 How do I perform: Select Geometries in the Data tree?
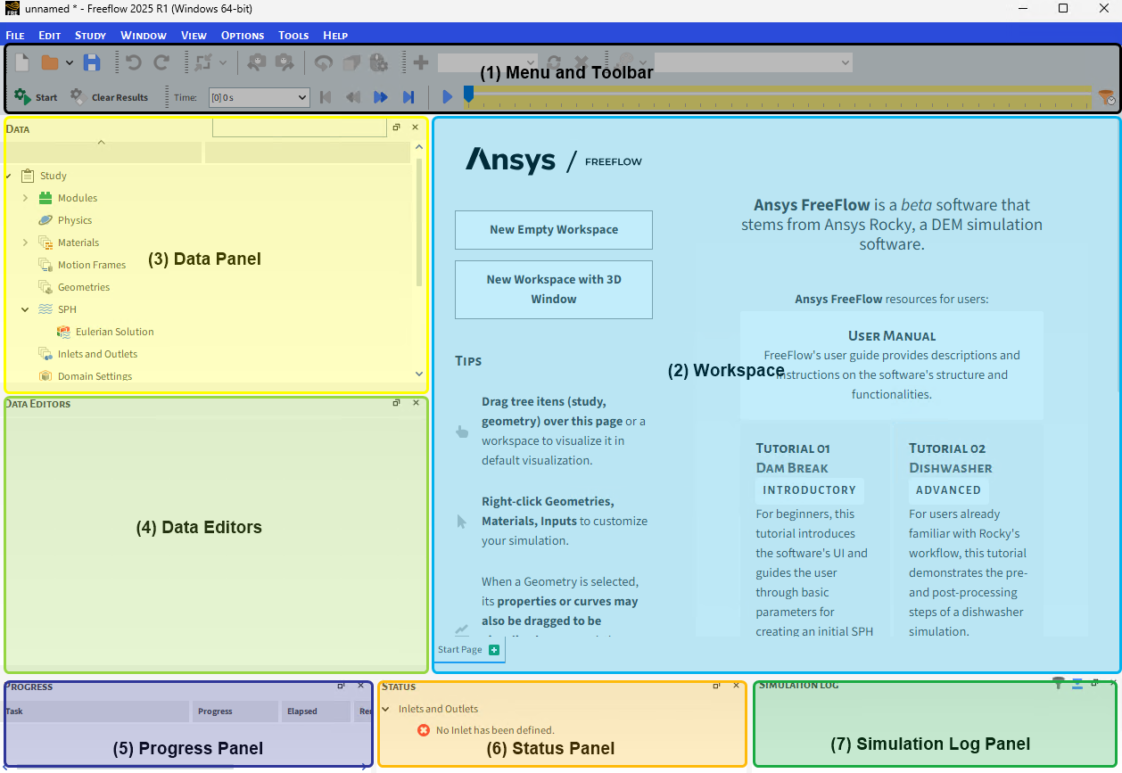click(x=84, y=287)
